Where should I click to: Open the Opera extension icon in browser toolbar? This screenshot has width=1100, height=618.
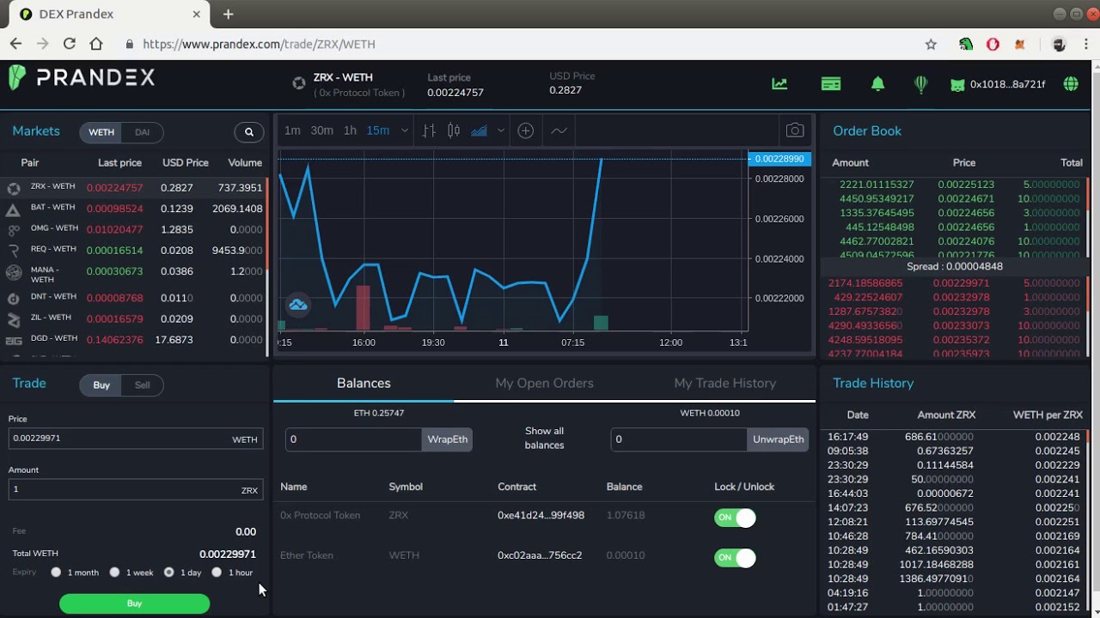coord(993,45)
